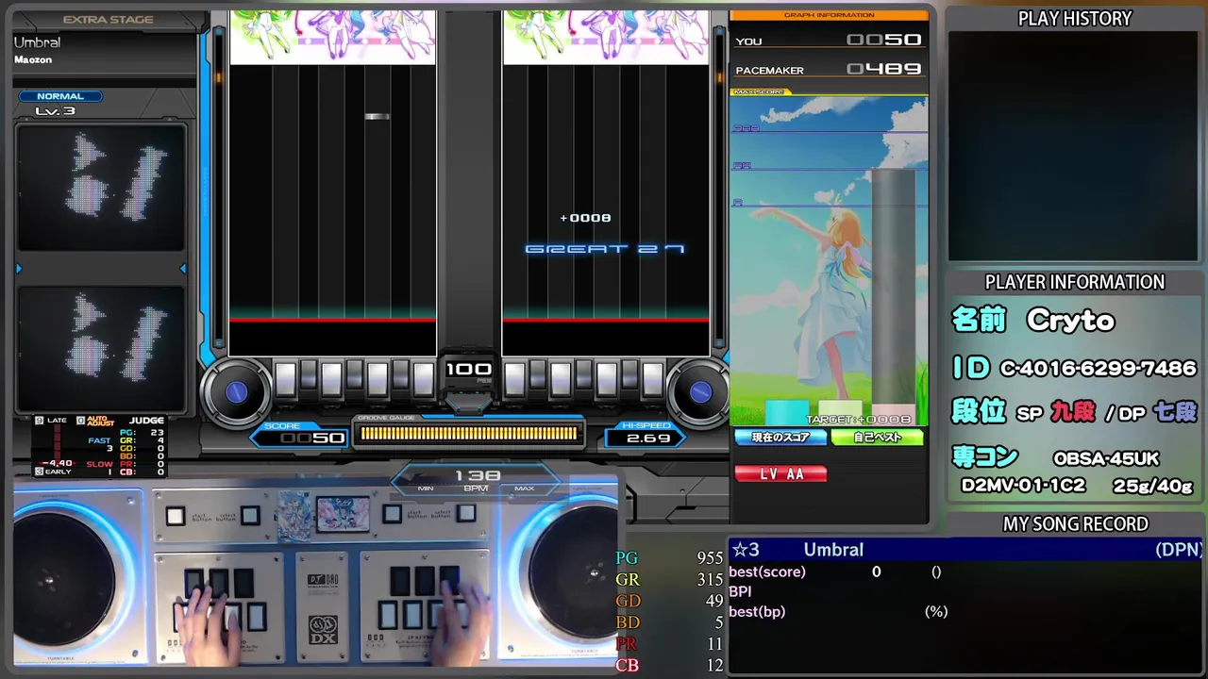1208x679 pixels.
Task: Click the 100 percent gauge readout
Action: click(x=468, y=369)
